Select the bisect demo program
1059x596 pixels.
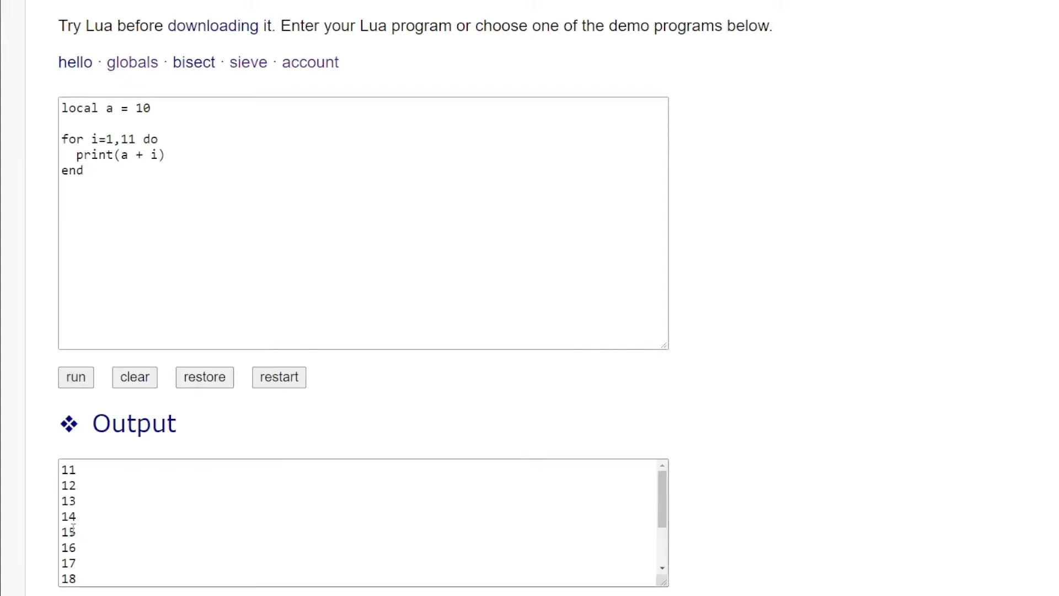coord(194,62)
